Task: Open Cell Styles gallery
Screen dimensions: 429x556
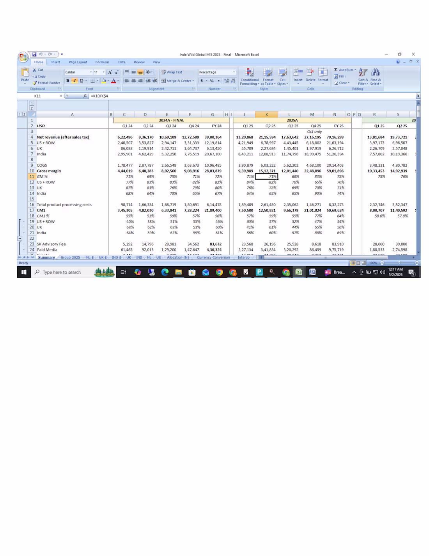Action: [x=282, y=77]
